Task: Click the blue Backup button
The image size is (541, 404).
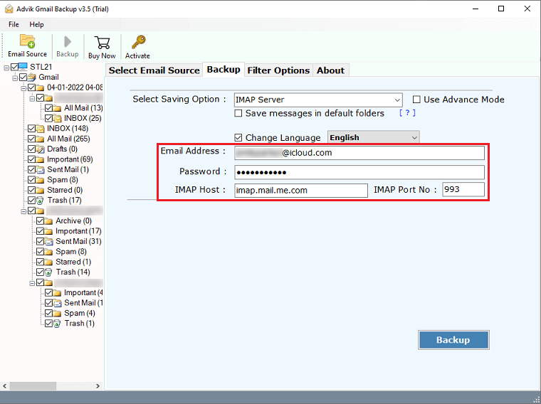Action: (453, 340)
